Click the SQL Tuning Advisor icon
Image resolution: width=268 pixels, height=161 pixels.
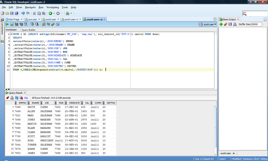pyautogui.click(x=26, y=24)
